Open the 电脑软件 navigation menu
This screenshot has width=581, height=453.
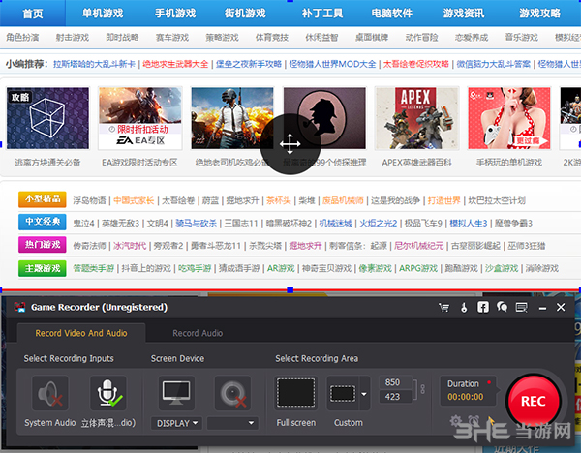click(x=391, y=14)
